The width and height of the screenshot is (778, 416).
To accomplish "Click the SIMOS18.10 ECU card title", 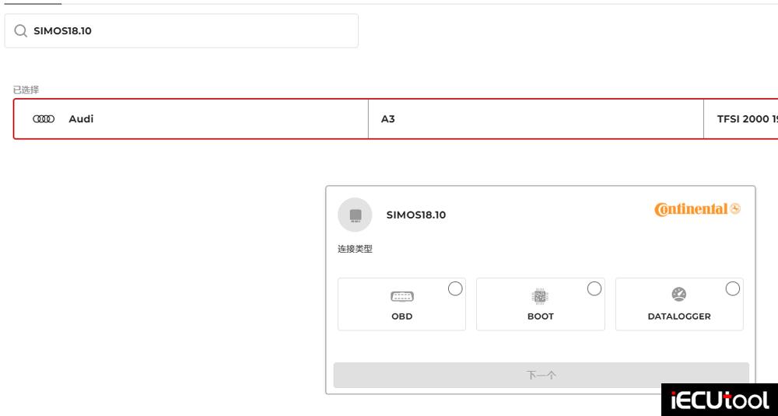I will point(416,215).
